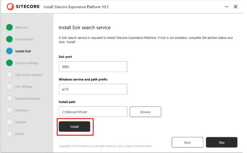Click the Solr settings step circle
This screenshot has height=153, width=247.
pyautogui.click(x=9, y=86)
